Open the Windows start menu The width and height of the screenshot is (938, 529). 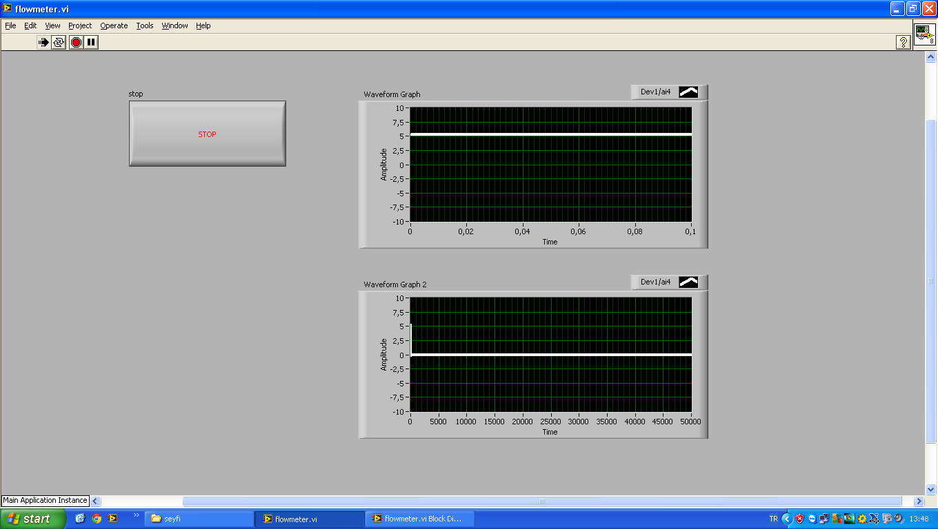[33, 519]
